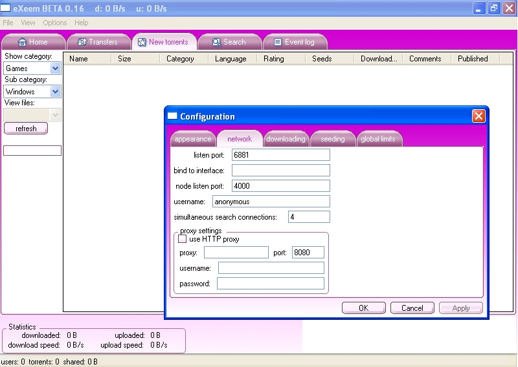This screenshot has width=518, height=367.
Task: Switch to the appearance tab
Action: pyautogui.click(x=193, y=139)
